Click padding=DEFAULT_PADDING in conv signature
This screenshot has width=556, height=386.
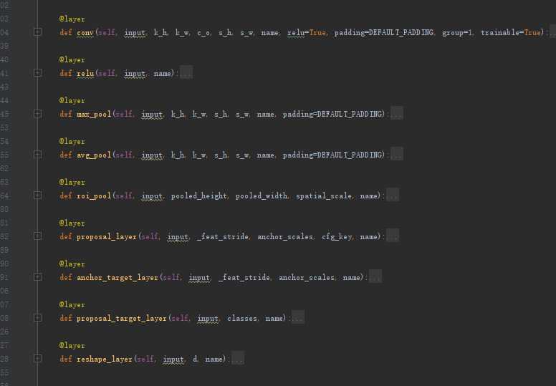pos(383,33)
